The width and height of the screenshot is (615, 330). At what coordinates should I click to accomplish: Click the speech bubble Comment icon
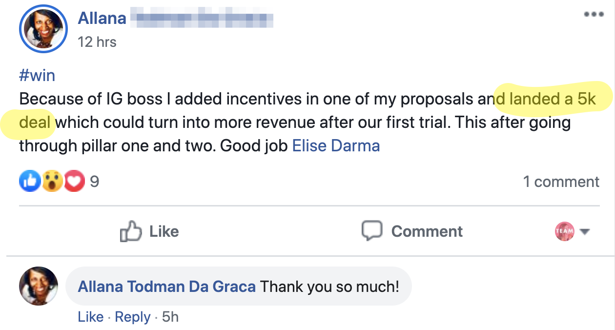tap(371, 231)
